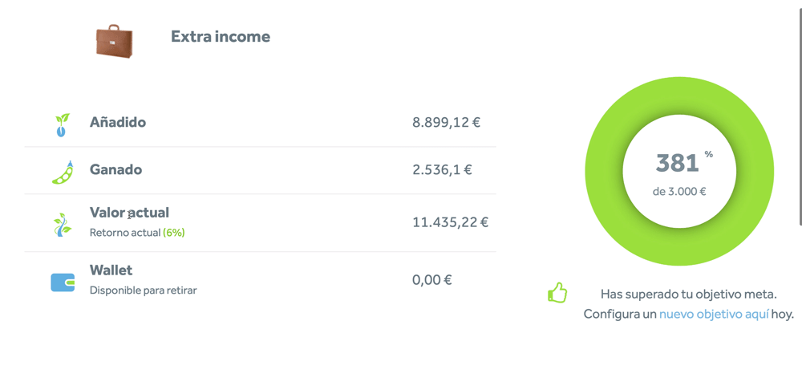Click the green thumbs-up icon
802x386 pixels.
(x=557, y=292)
